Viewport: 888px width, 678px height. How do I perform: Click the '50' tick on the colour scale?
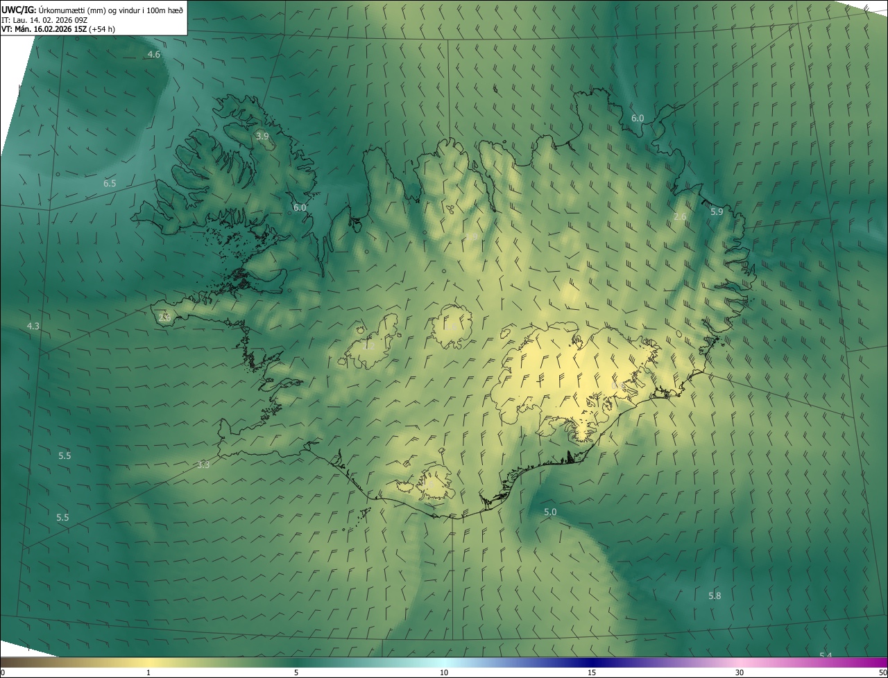pyautogui.click(x=882, y=673)
